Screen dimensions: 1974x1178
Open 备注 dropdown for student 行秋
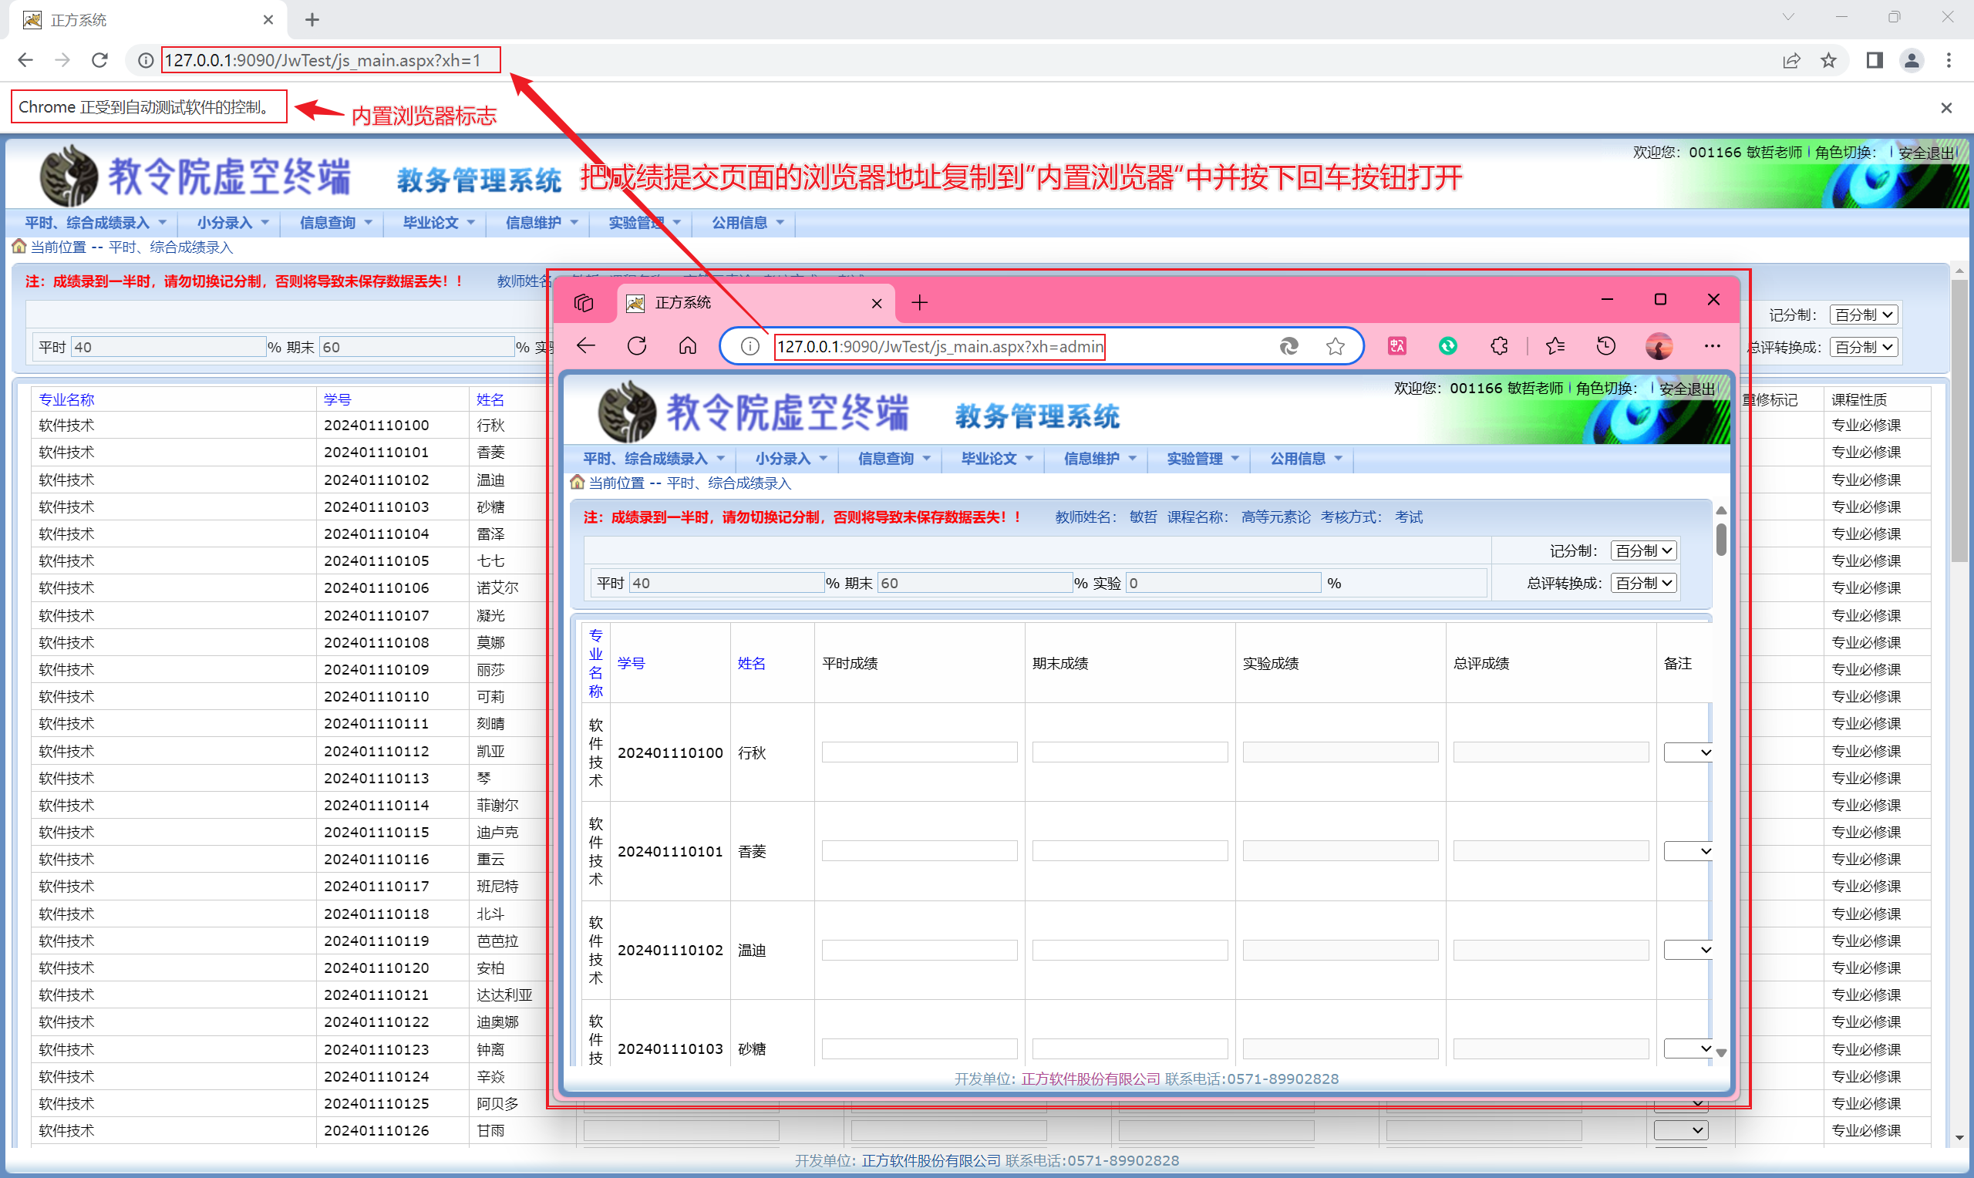[1687, 752]
